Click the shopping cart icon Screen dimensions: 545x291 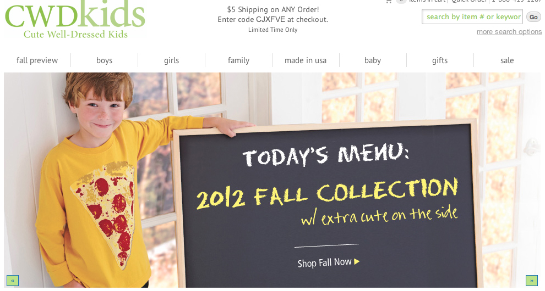389,2
